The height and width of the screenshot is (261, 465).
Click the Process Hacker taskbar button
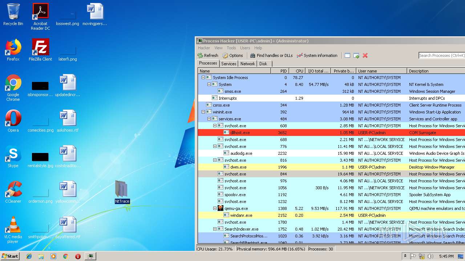pos(90,256)
